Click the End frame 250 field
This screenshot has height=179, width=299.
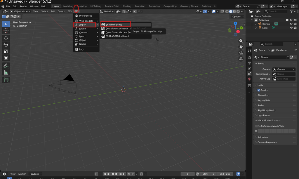click(x=225, y=174)
